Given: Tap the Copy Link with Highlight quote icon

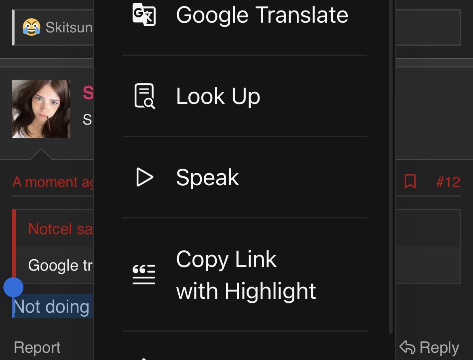Looking at the screenshot, I should [144, 275].
